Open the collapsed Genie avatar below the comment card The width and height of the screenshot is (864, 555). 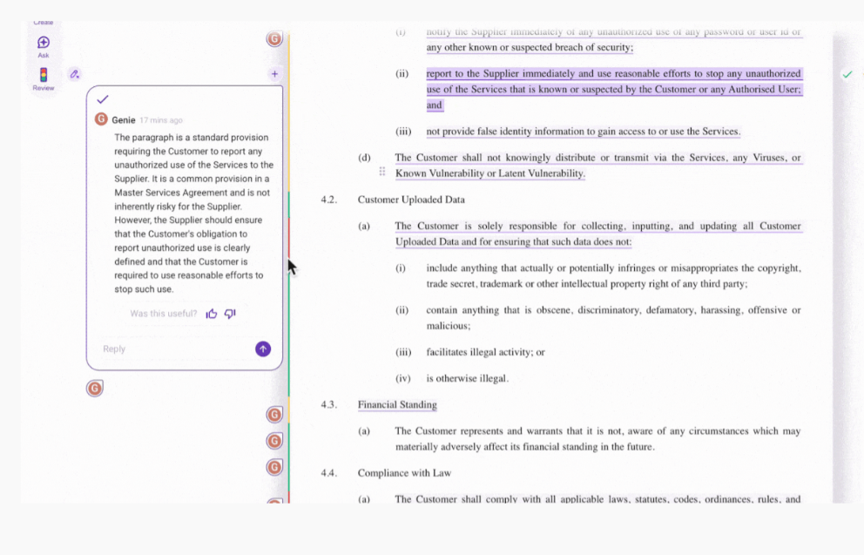95,389
